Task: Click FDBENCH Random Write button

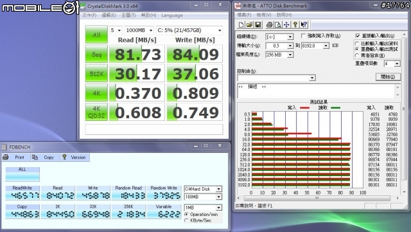Action: (x=164, y=193)
